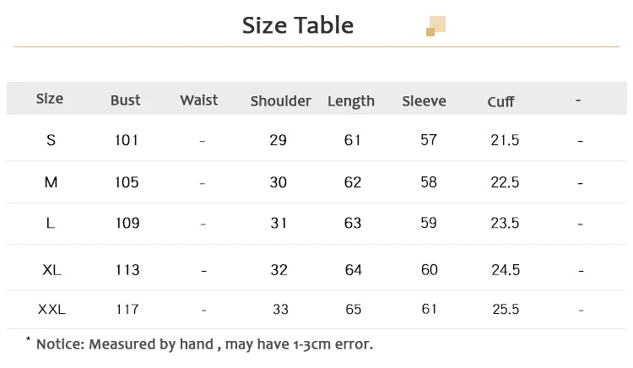Select the Waist column header
The width and height of the screenshot is (633, 368).
tap(199, 100)
